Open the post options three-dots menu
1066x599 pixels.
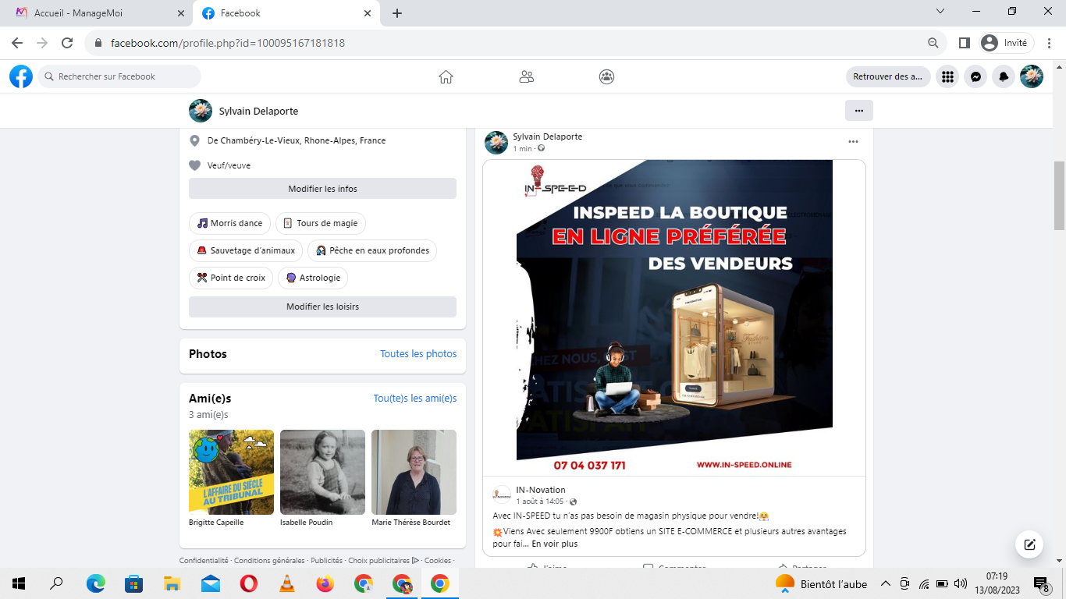click(x=853, y=142)
